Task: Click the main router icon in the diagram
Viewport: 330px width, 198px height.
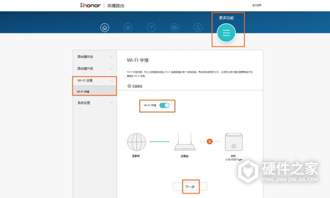Action: tap(185, 141)
